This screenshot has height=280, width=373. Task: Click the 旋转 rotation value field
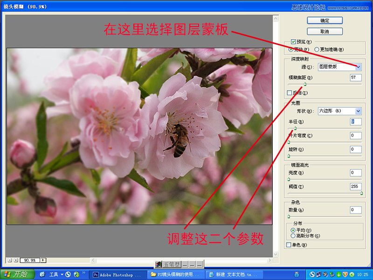pyautogui.click(x=356, y=149)
